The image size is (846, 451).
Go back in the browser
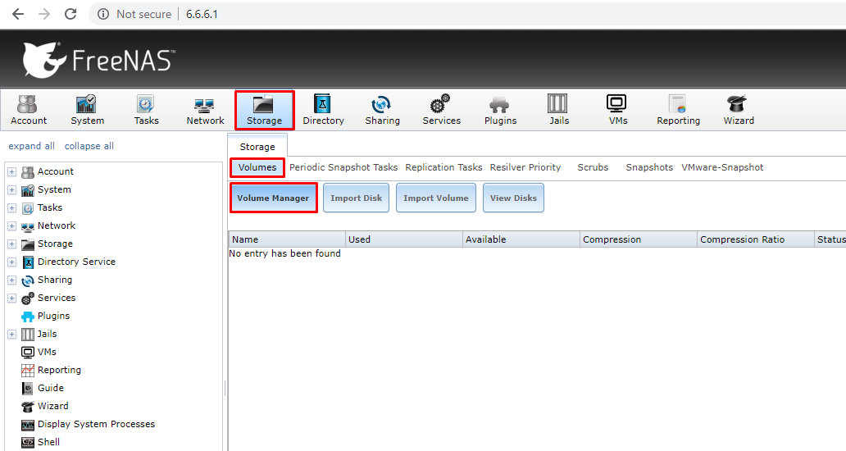[18, 14]
